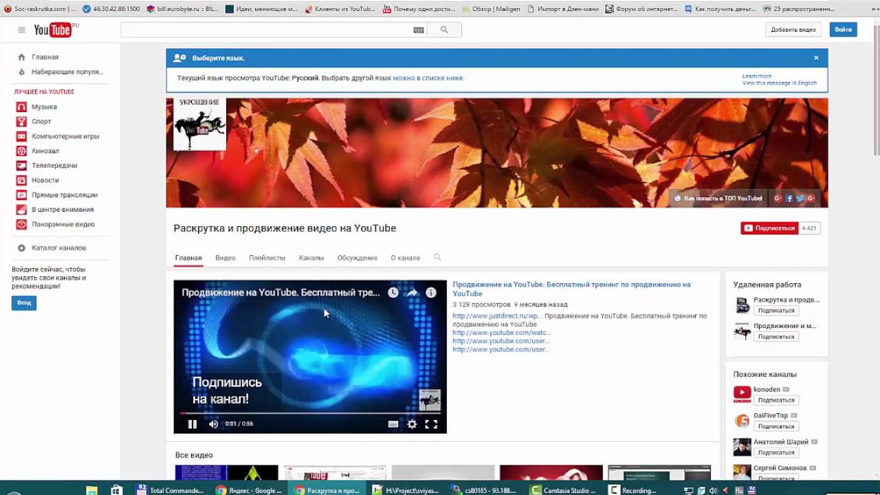This screenshot has width=880, height=495.
Task: Open the Каналы tab
Action: 311,258
